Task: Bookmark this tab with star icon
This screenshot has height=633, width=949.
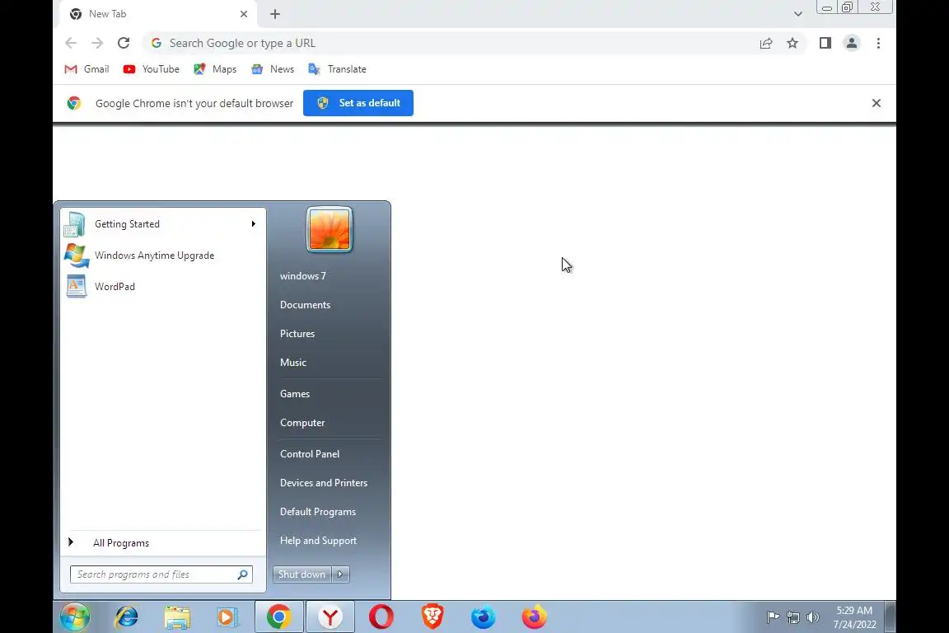Action: click(x=792, y=43)
